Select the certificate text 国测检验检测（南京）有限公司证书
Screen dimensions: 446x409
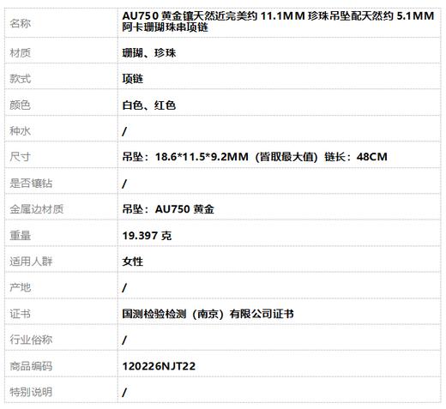(208, 314)
